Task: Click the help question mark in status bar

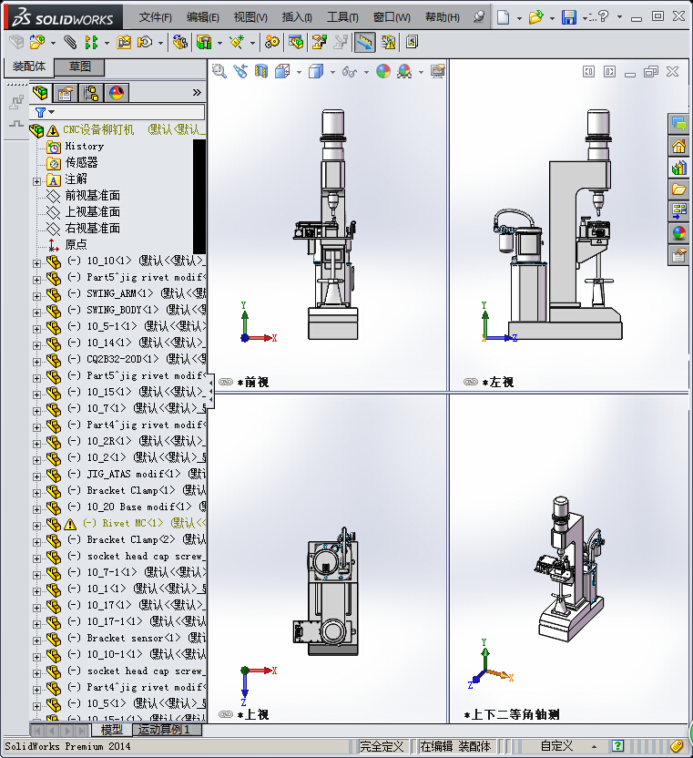Action: click(x=617, y=746)
